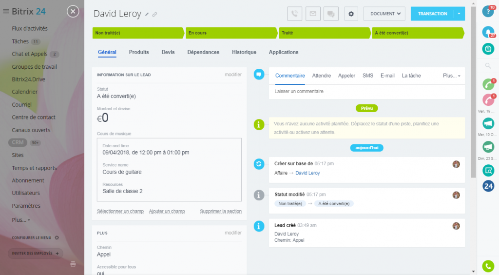Open the teal search chat icon

click(x=488, y=171)
